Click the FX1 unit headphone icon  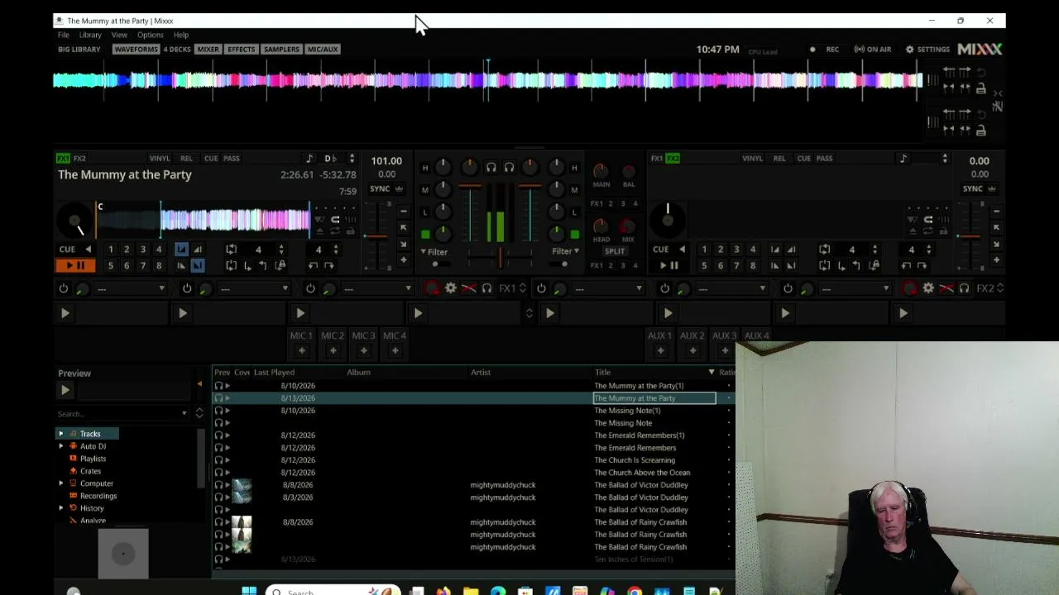(x=486, y=288)
